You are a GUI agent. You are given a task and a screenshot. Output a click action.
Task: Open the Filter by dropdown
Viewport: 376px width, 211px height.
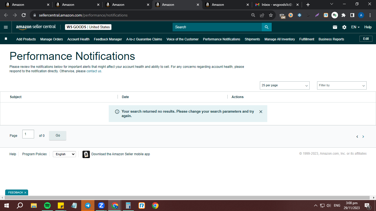pos(342,85)
